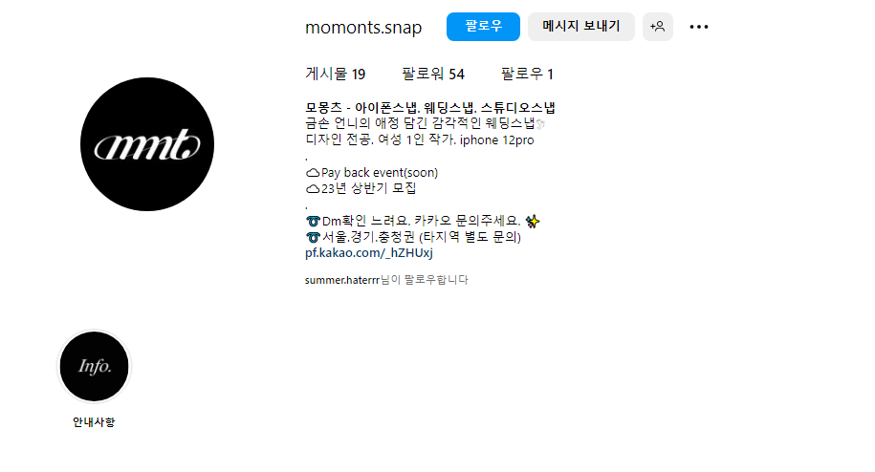View the 팔로워 54 followers list
Screen dimensions: 875x472
(x=433, y=75)
